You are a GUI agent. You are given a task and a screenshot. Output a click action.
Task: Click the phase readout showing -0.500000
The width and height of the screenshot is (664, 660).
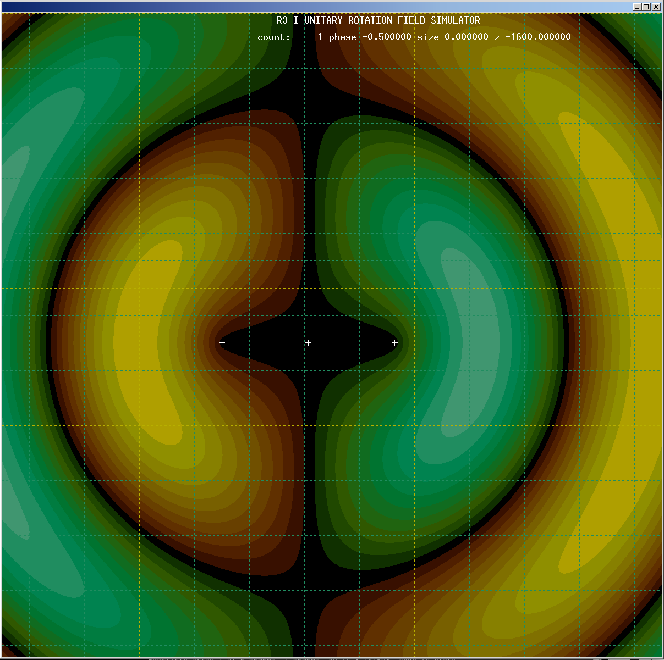(387, 37)
